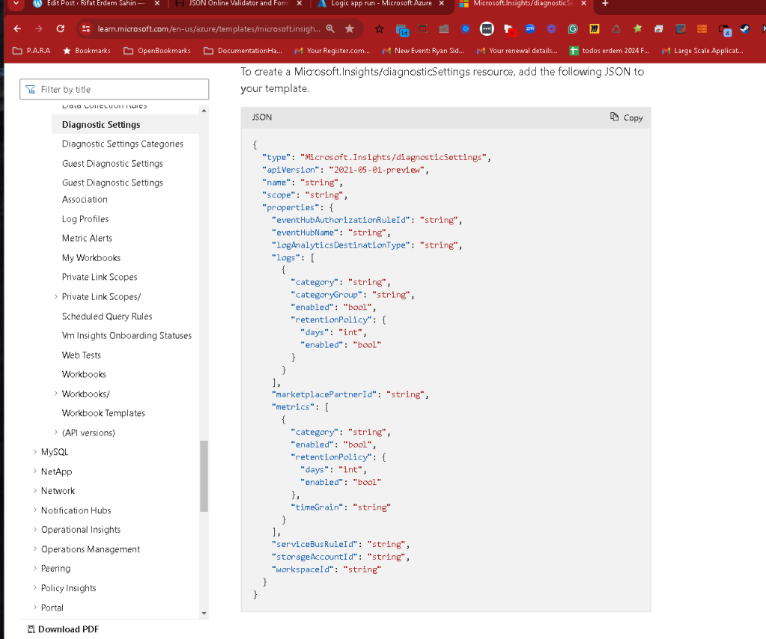Click the black outlined star extension icon
Screen dimensions: 766x639
tap(380, 28)
